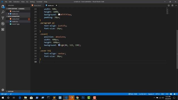Open the Edit menu

10,2
